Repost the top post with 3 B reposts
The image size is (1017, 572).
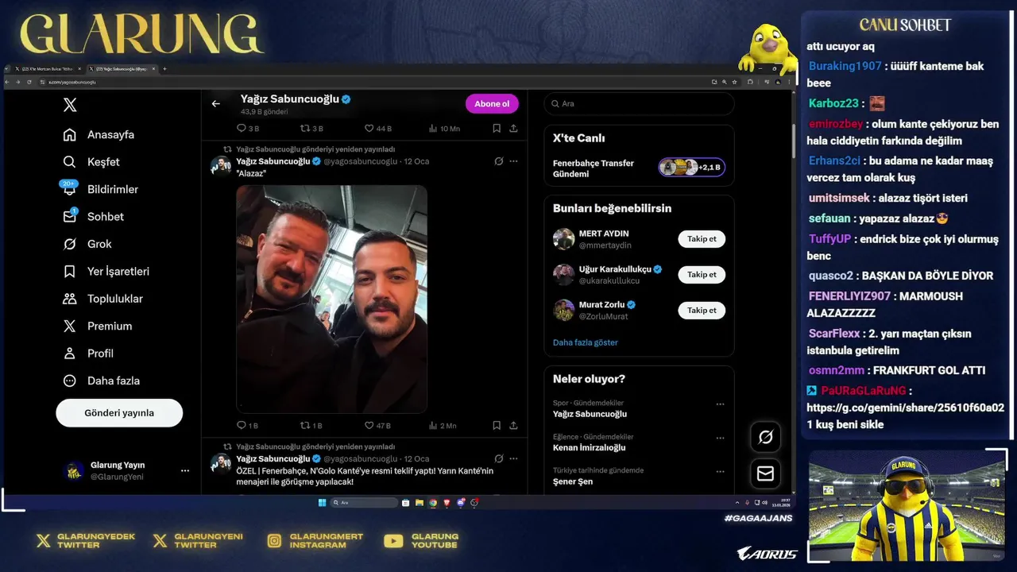(x=304, y=128)
